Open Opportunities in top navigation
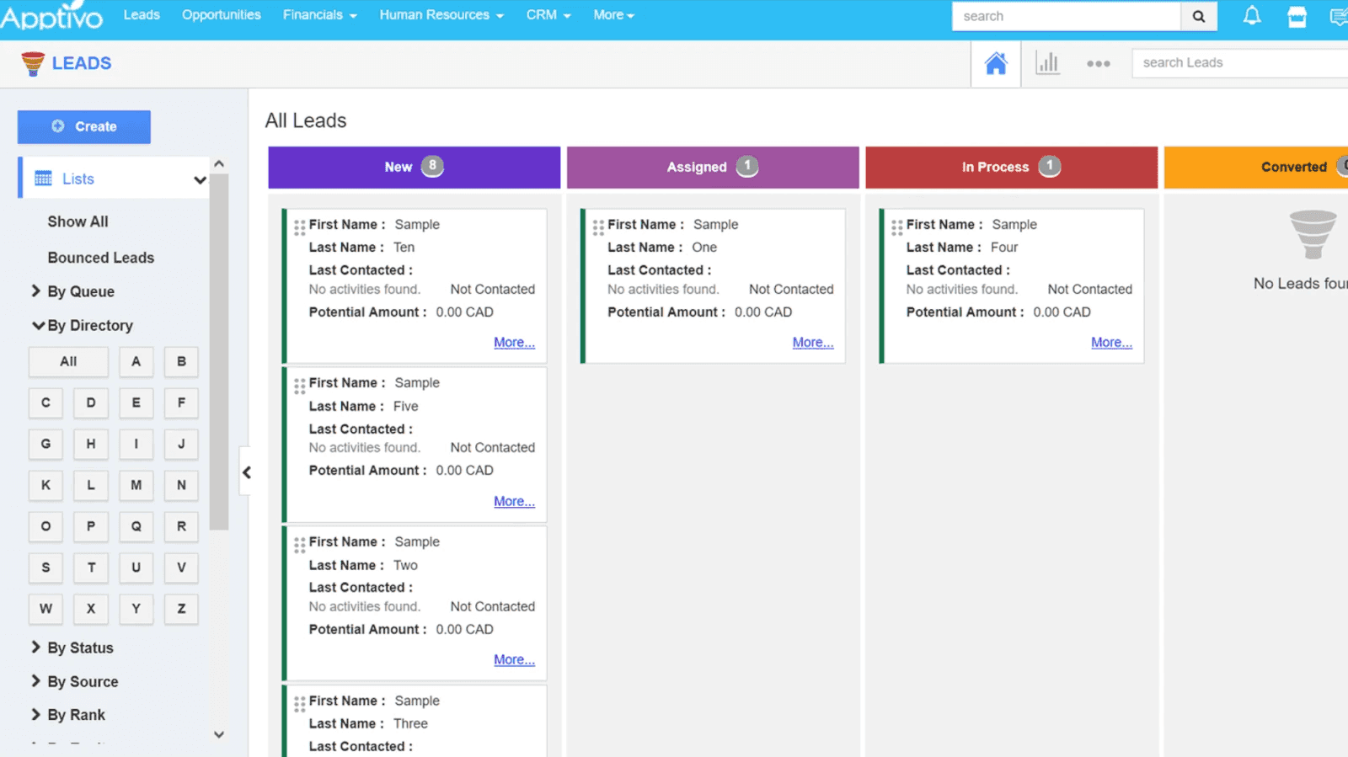The width and height of the screenshot is (1348, 757). [x=222, y=15]
